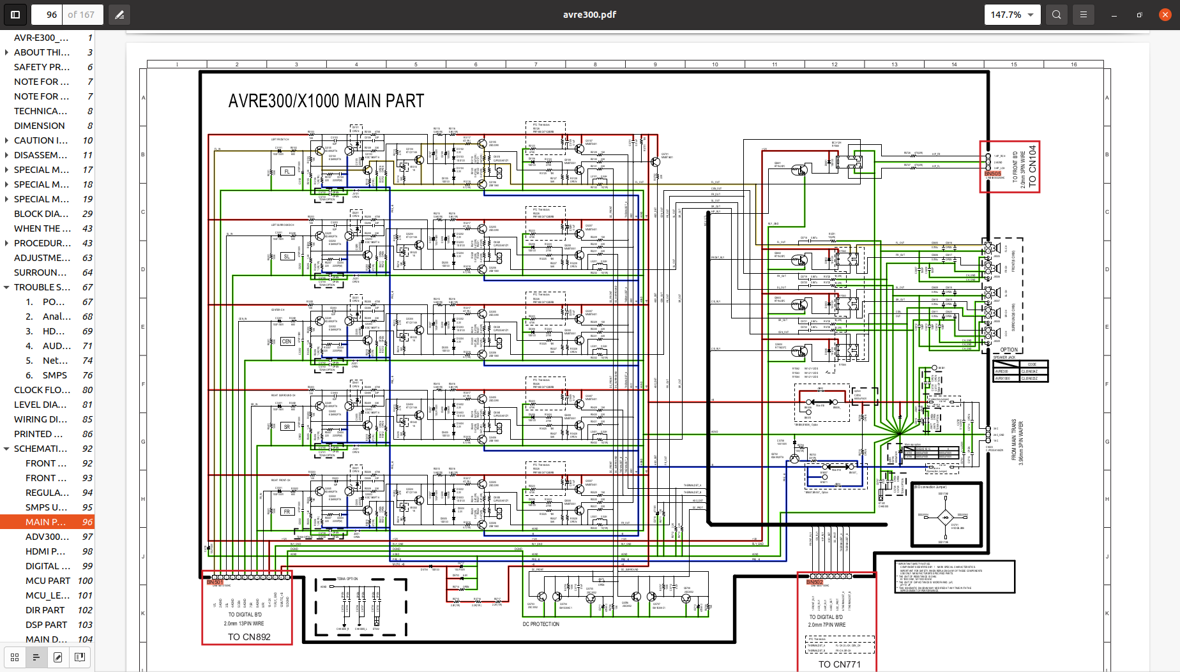Select troubleshooting item 3. HD...
The width and height of the screenshot is (1180, 672).
coord(47,331)
